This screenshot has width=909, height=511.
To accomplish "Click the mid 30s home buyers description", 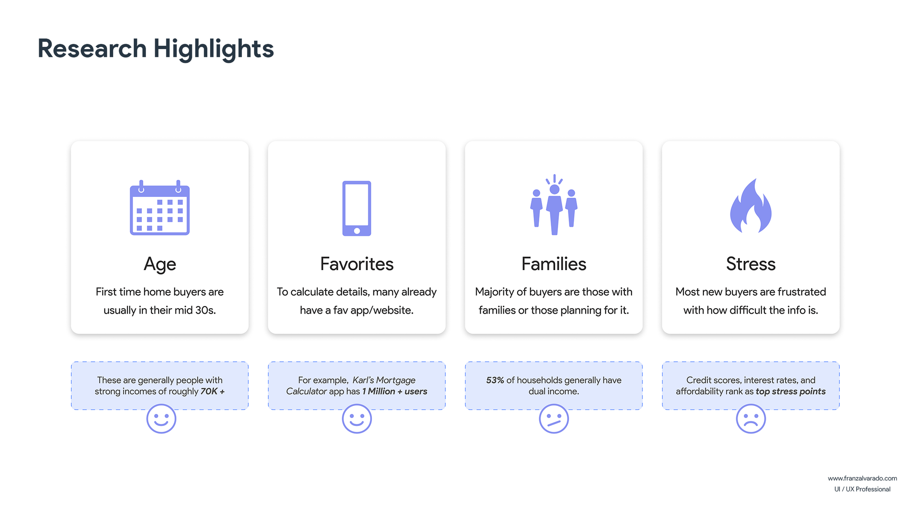I will [160, 301].
